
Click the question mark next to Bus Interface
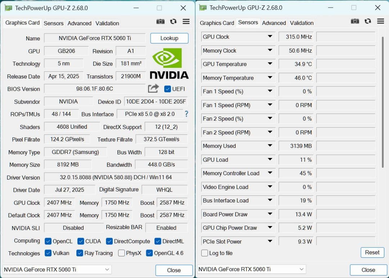coord(186,114)
